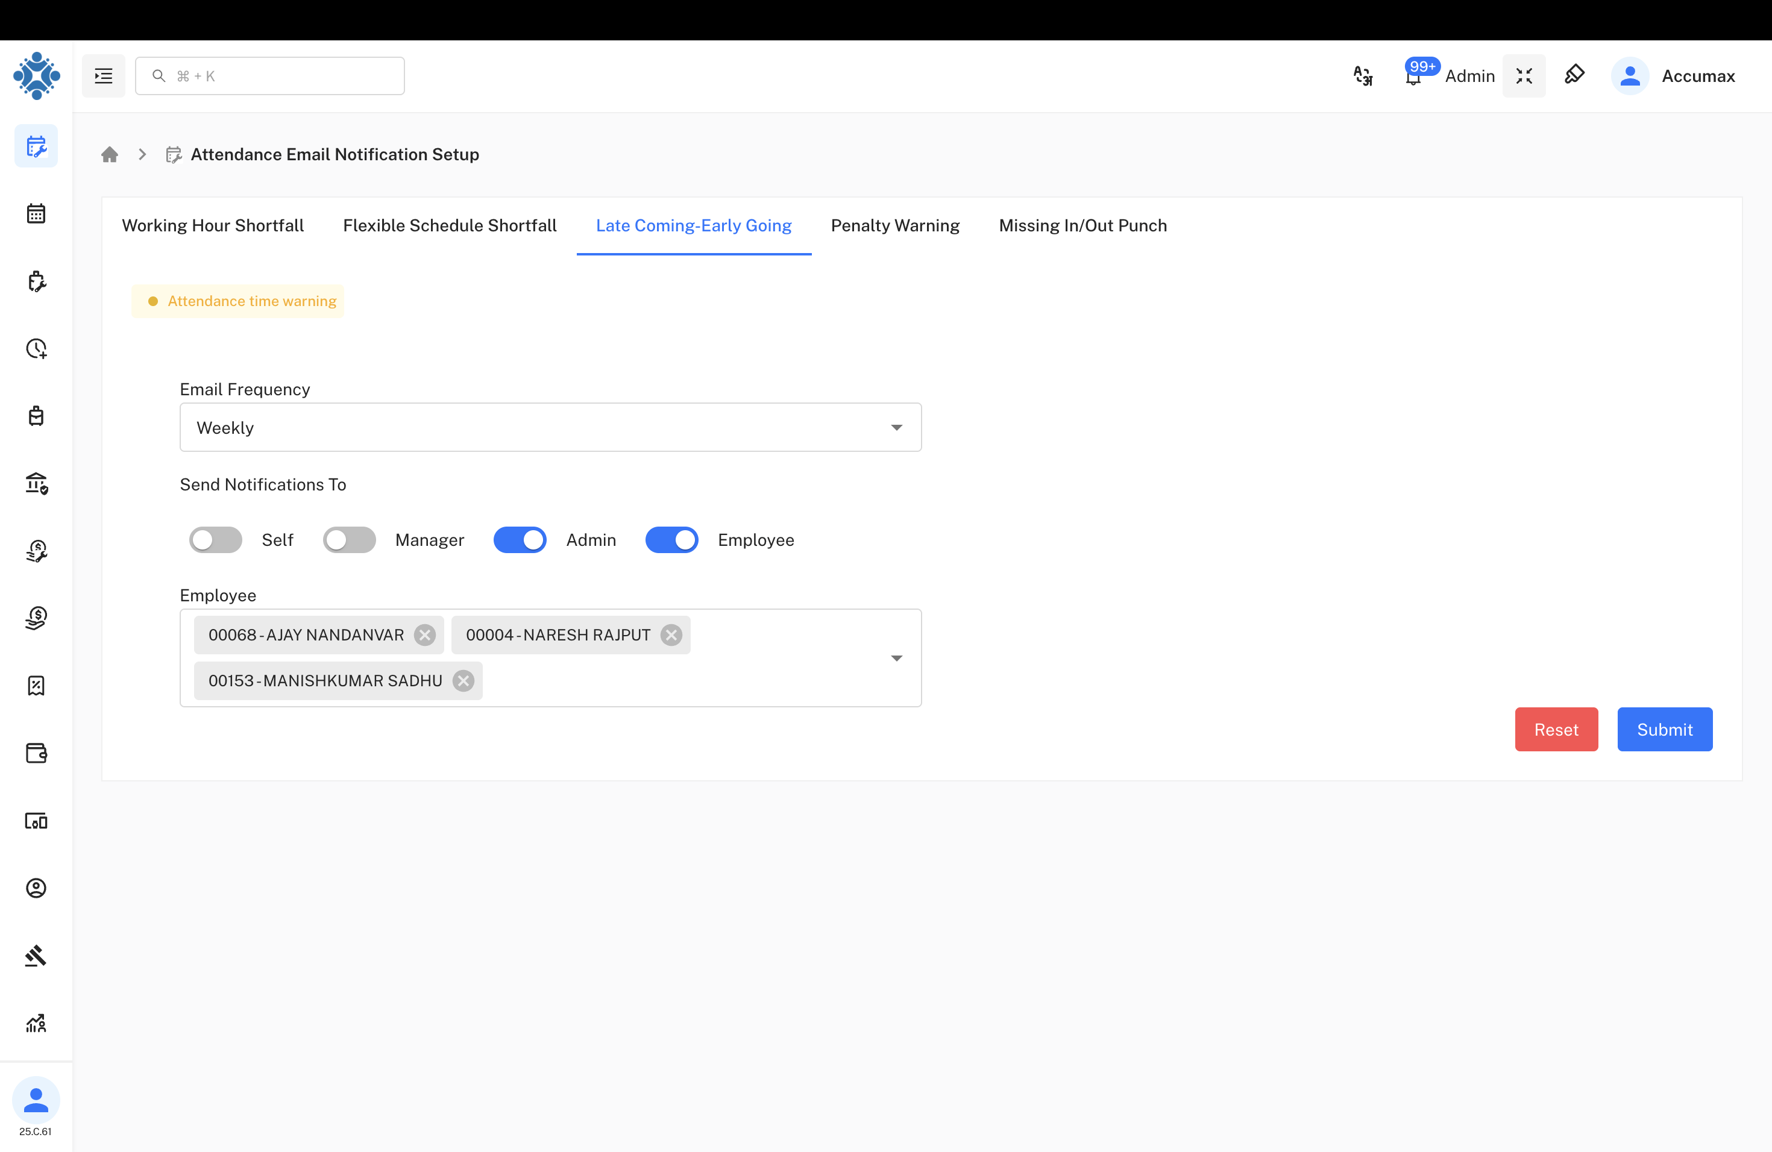This screenshot has width=1772, height=1152.
Task: Remove NARESH RAJPUT from employee selection
Action: click(x=670, y=635)
